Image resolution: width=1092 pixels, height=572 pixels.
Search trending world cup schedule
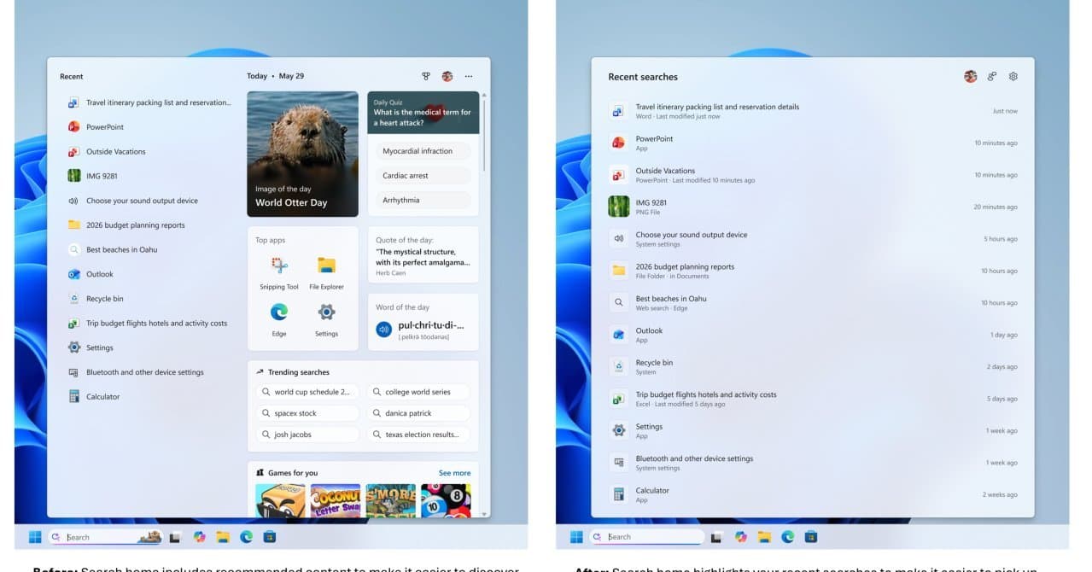307,392
